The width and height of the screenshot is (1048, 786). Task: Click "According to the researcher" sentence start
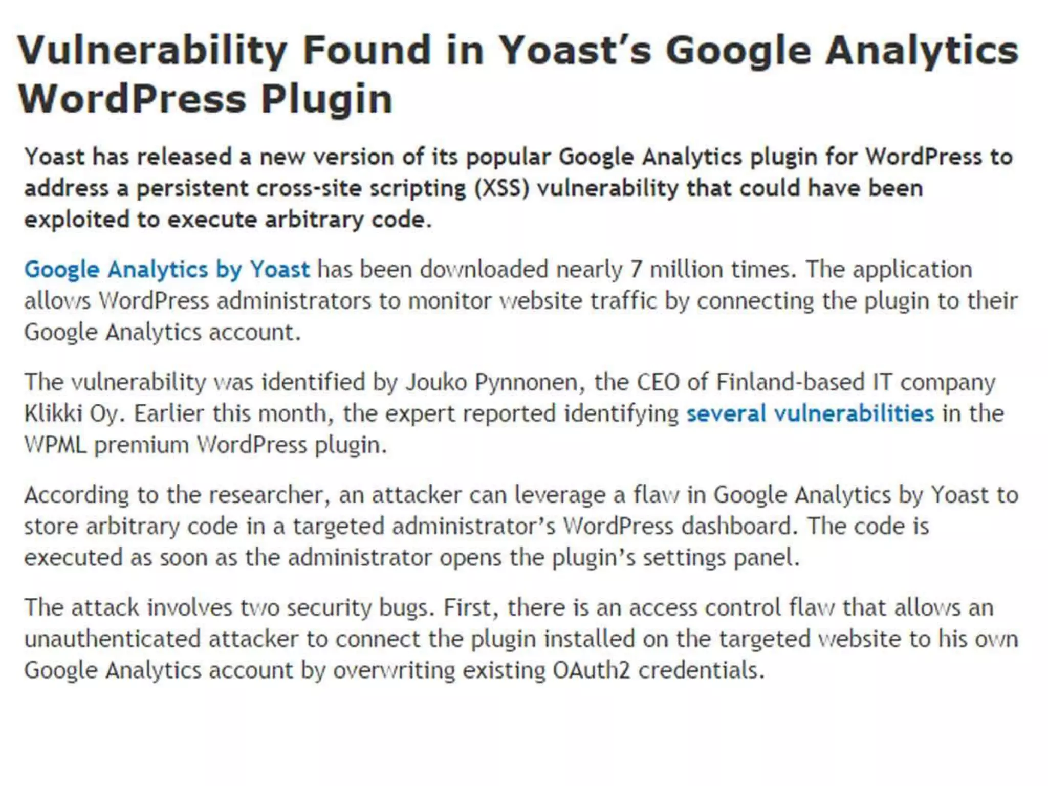tap(174, 495)
